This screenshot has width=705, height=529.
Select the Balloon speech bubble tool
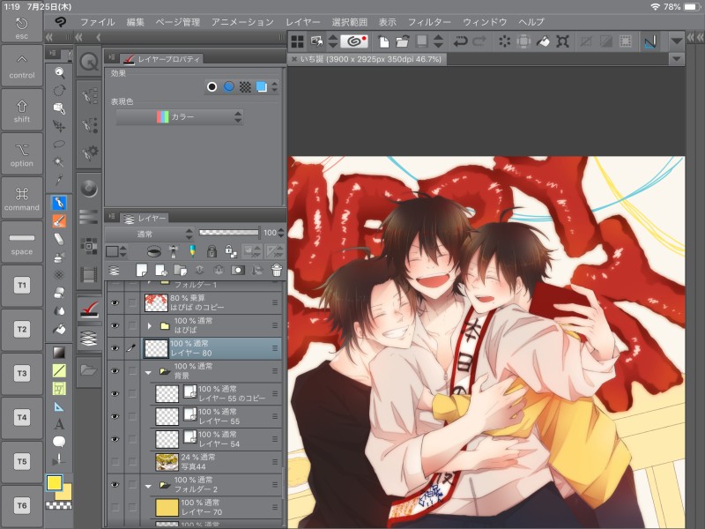59,442
